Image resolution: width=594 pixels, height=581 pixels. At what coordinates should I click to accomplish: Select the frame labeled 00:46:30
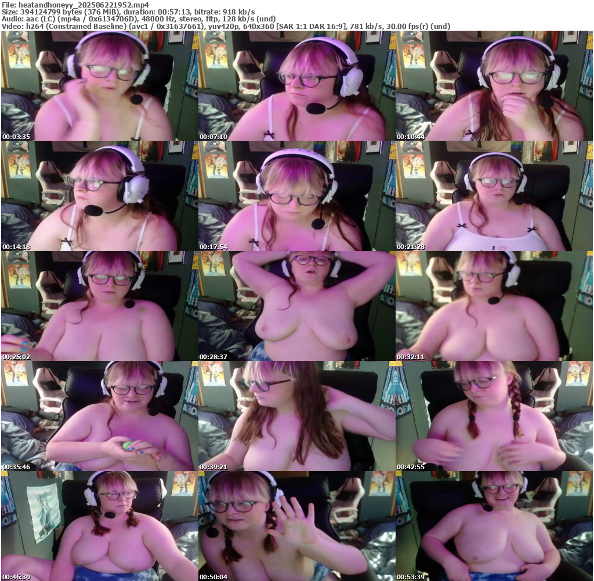(99, 525)
